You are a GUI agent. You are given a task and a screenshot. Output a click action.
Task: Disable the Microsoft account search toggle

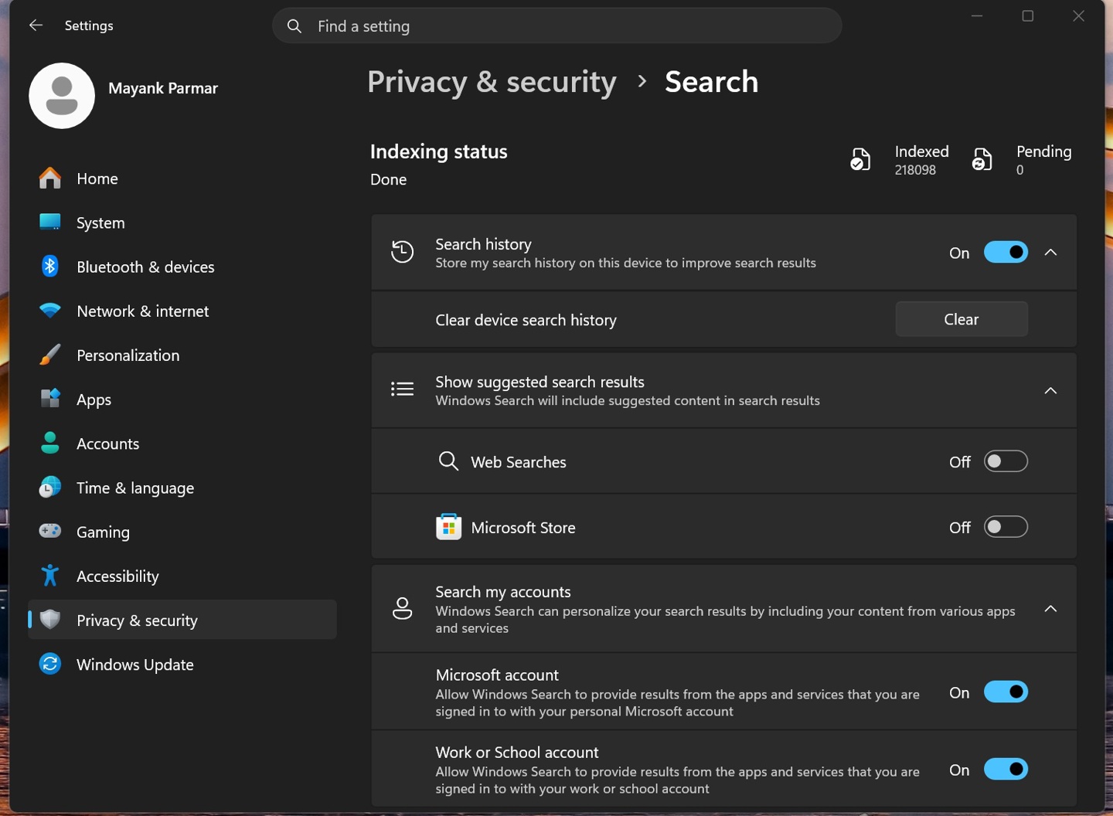click(x=1006, y=692)
